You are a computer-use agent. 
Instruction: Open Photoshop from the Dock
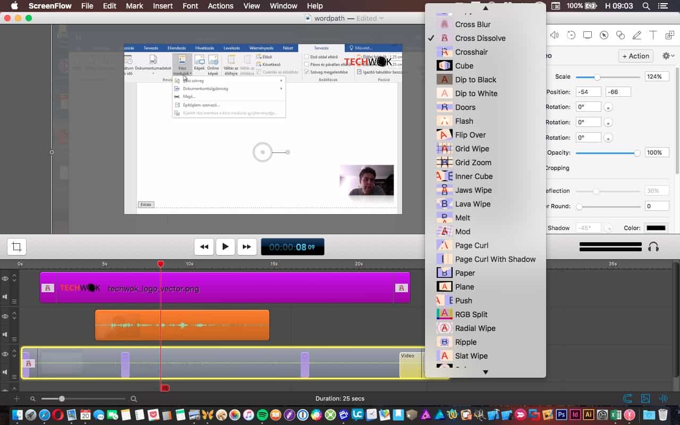[561, 414]
